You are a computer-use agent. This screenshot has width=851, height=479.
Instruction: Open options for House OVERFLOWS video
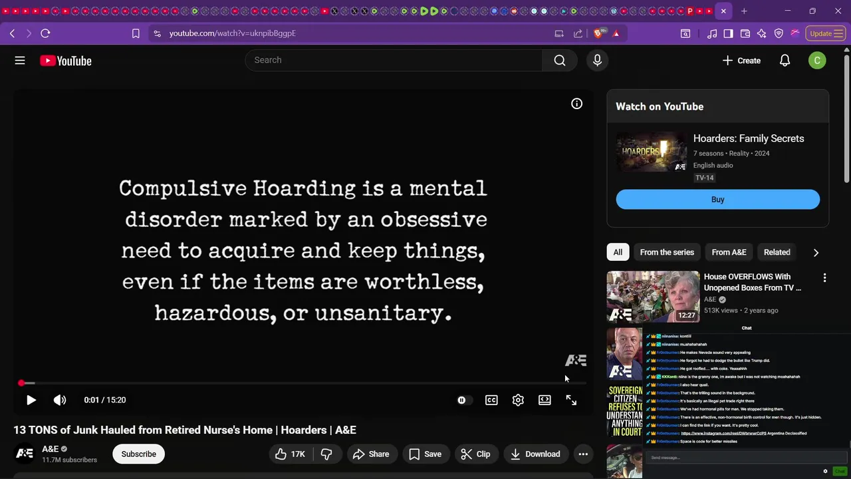[824, 278]
